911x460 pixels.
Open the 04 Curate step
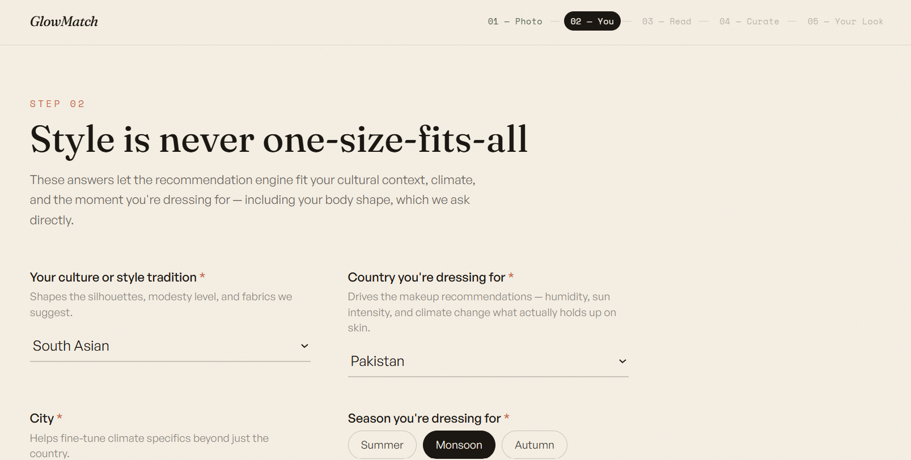(x=749, y=22)
